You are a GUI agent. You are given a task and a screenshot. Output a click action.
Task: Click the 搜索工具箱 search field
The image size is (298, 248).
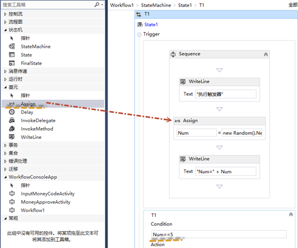pos(48,5)
